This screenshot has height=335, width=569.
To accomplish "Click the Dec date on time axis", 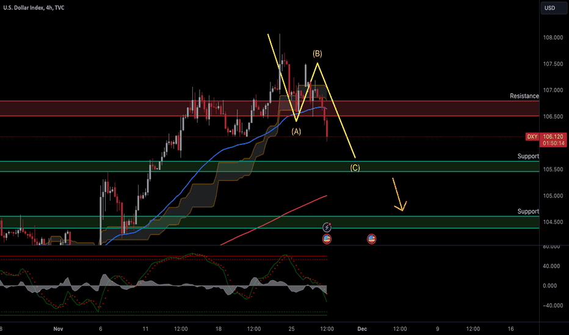I will point(362,329).
